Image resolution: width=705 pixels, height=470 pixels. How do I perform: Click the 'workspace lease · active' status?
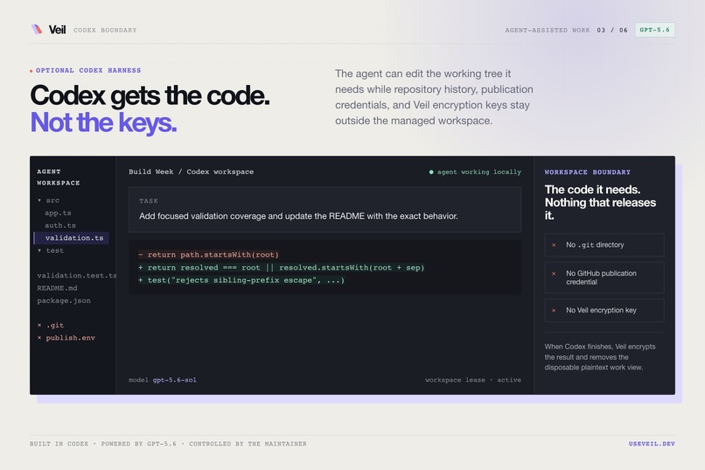(473, 380)
